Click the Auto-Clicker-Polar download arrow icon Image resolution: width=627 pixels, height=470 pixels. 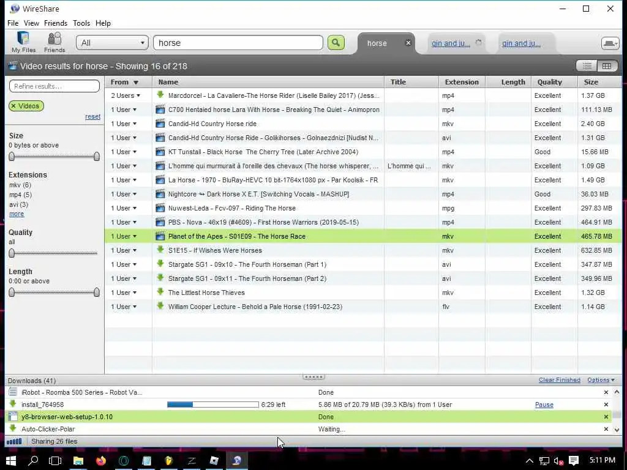[13, 428]
